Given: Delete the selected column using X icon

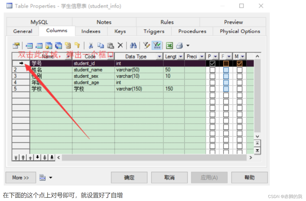Looking at the screenshot, I should tap(120, 45).
